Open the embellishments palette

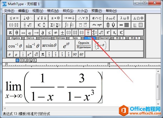pos(41,18)
